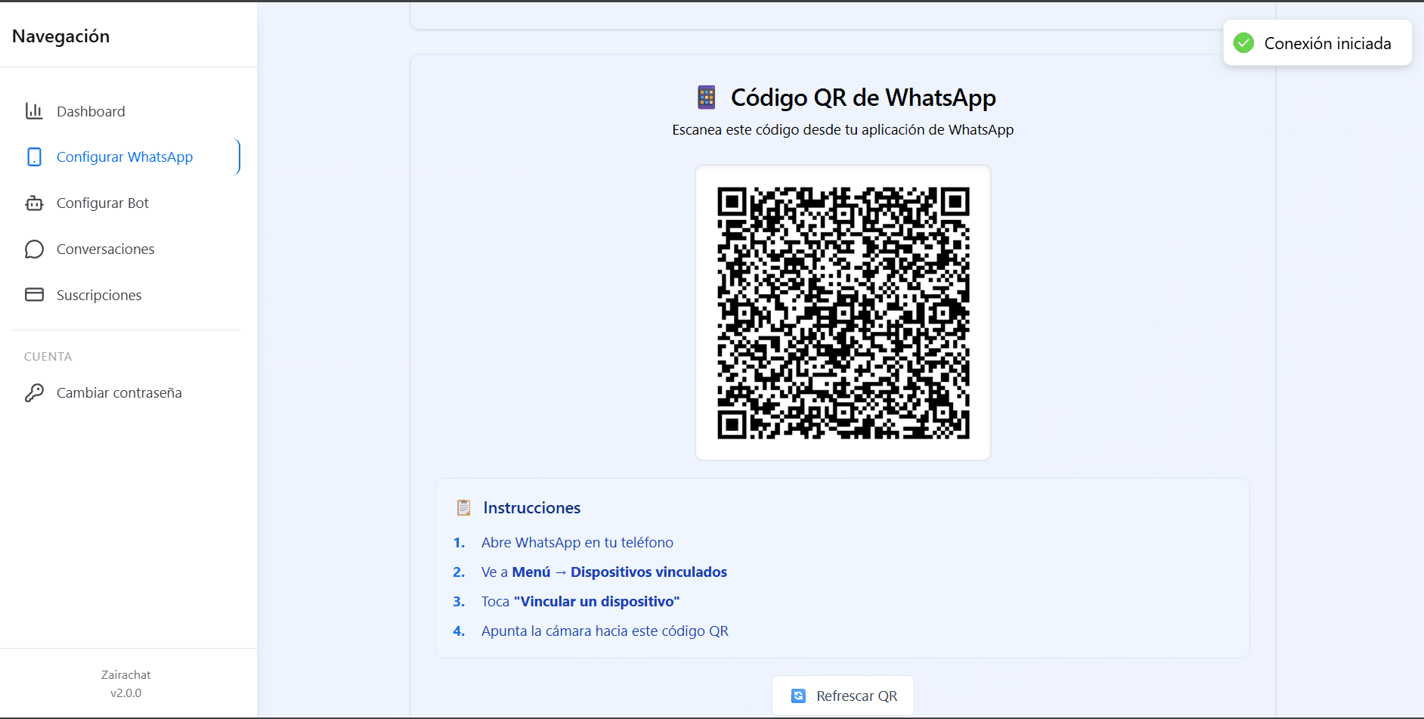Click the green checkmark in the Conexión iniciada toast
The height and width of the screenshot is (719, 1424).
1243,43
